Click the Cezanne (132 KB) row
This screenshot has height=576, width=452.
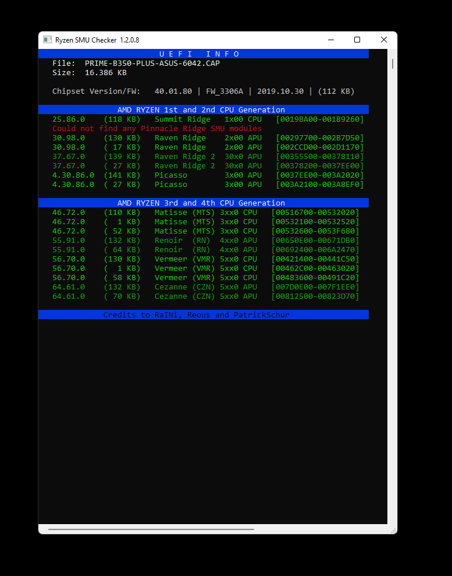coord(206,287)
